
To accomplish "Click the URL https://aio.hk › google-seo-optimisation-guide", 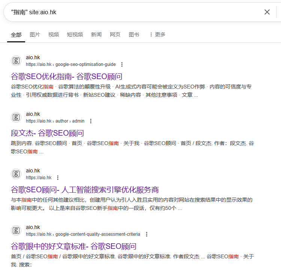I will (71, 64).
